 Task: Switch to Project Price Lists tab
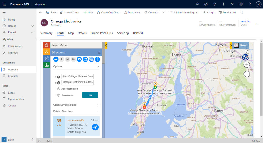[101, 33]
